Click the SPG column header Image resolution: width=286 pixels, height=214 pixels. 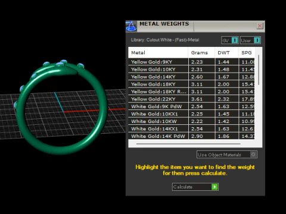(x=247, y=53)
